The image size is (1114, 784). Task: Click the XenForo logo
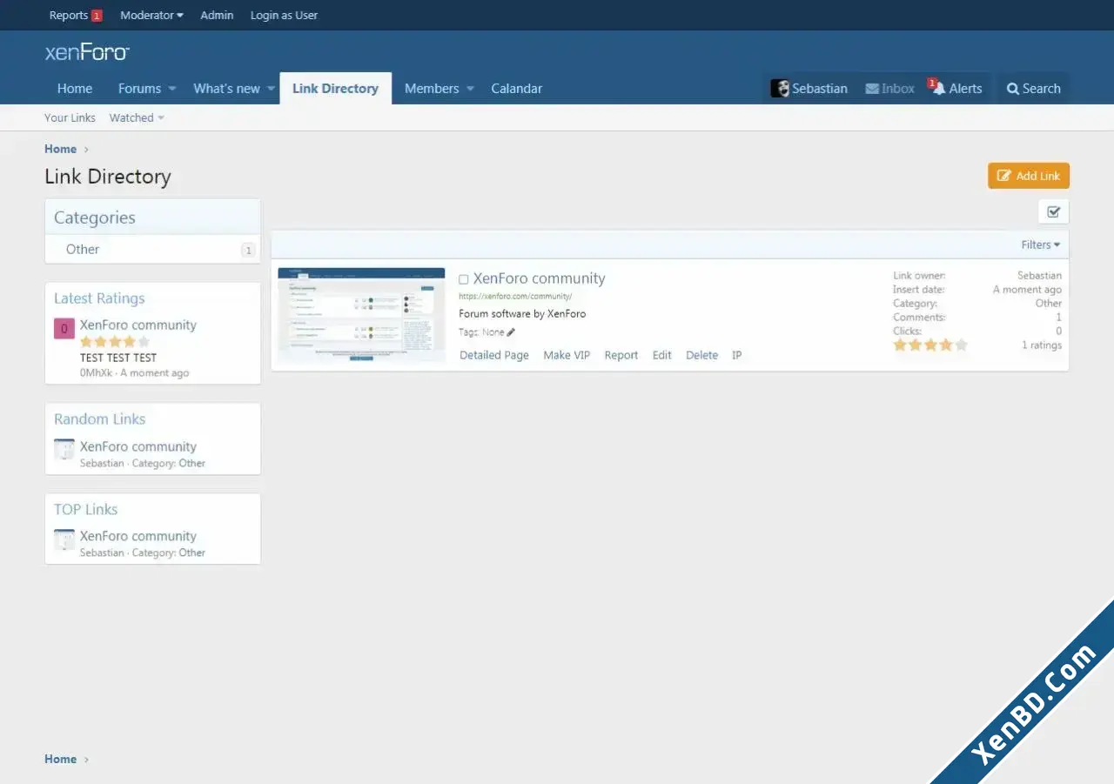tap(87, 52)
